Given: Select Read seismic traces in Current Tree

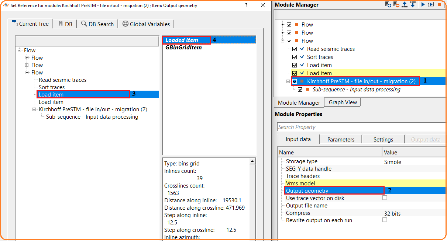Looking at the screenshot, I should (62, 80).
